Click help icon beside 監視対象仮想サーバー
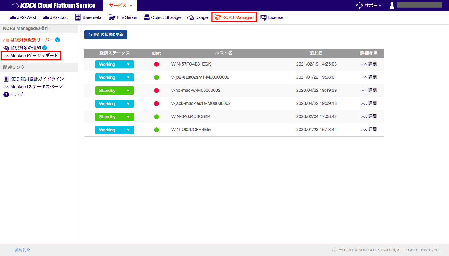The height and width of the screenshot is (256, 449). coord(57,40)
